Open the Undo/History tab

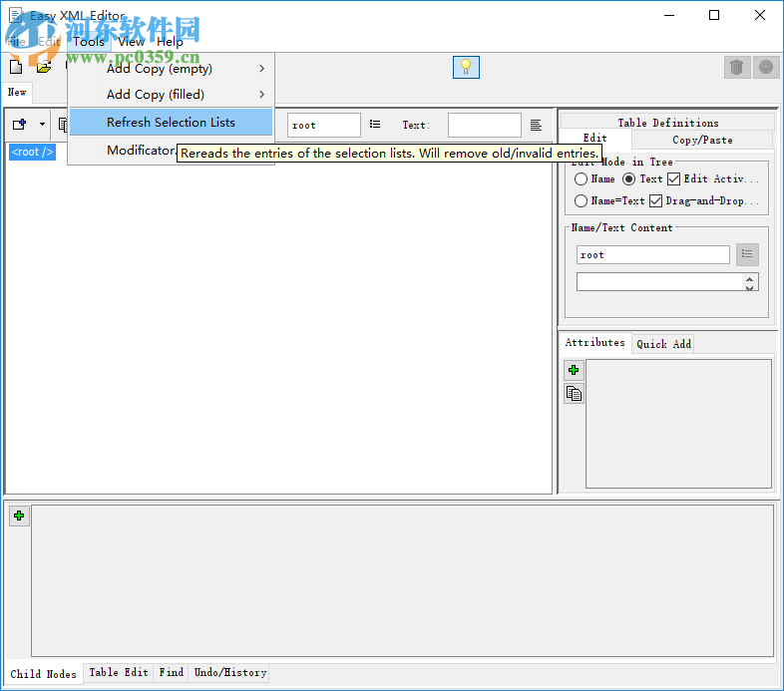tap(230, 672)
